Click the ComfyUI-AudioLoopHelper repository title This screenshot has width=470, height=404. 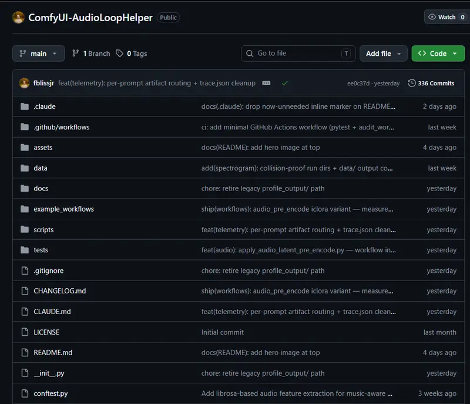click(x=90, y=18)
